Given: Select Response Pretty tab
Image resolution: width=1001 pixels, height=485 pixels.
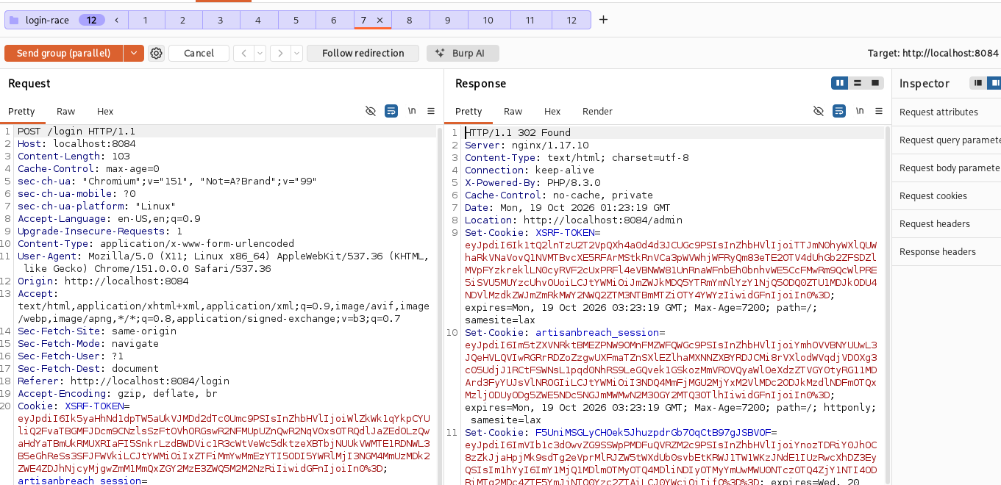Looking at the screenshot, I should (x=469, y=112).
